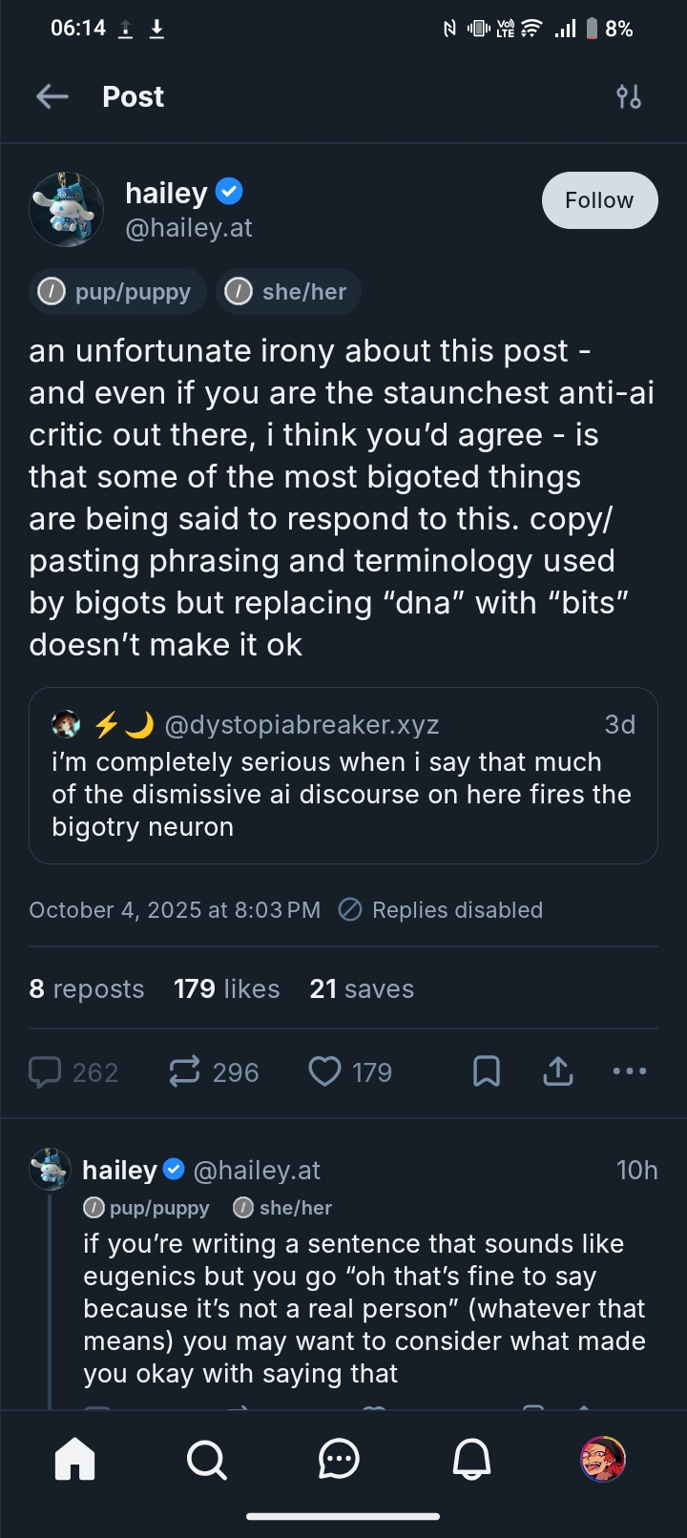Go to Home tab
687x1538 pixels.
(74, 1459)
